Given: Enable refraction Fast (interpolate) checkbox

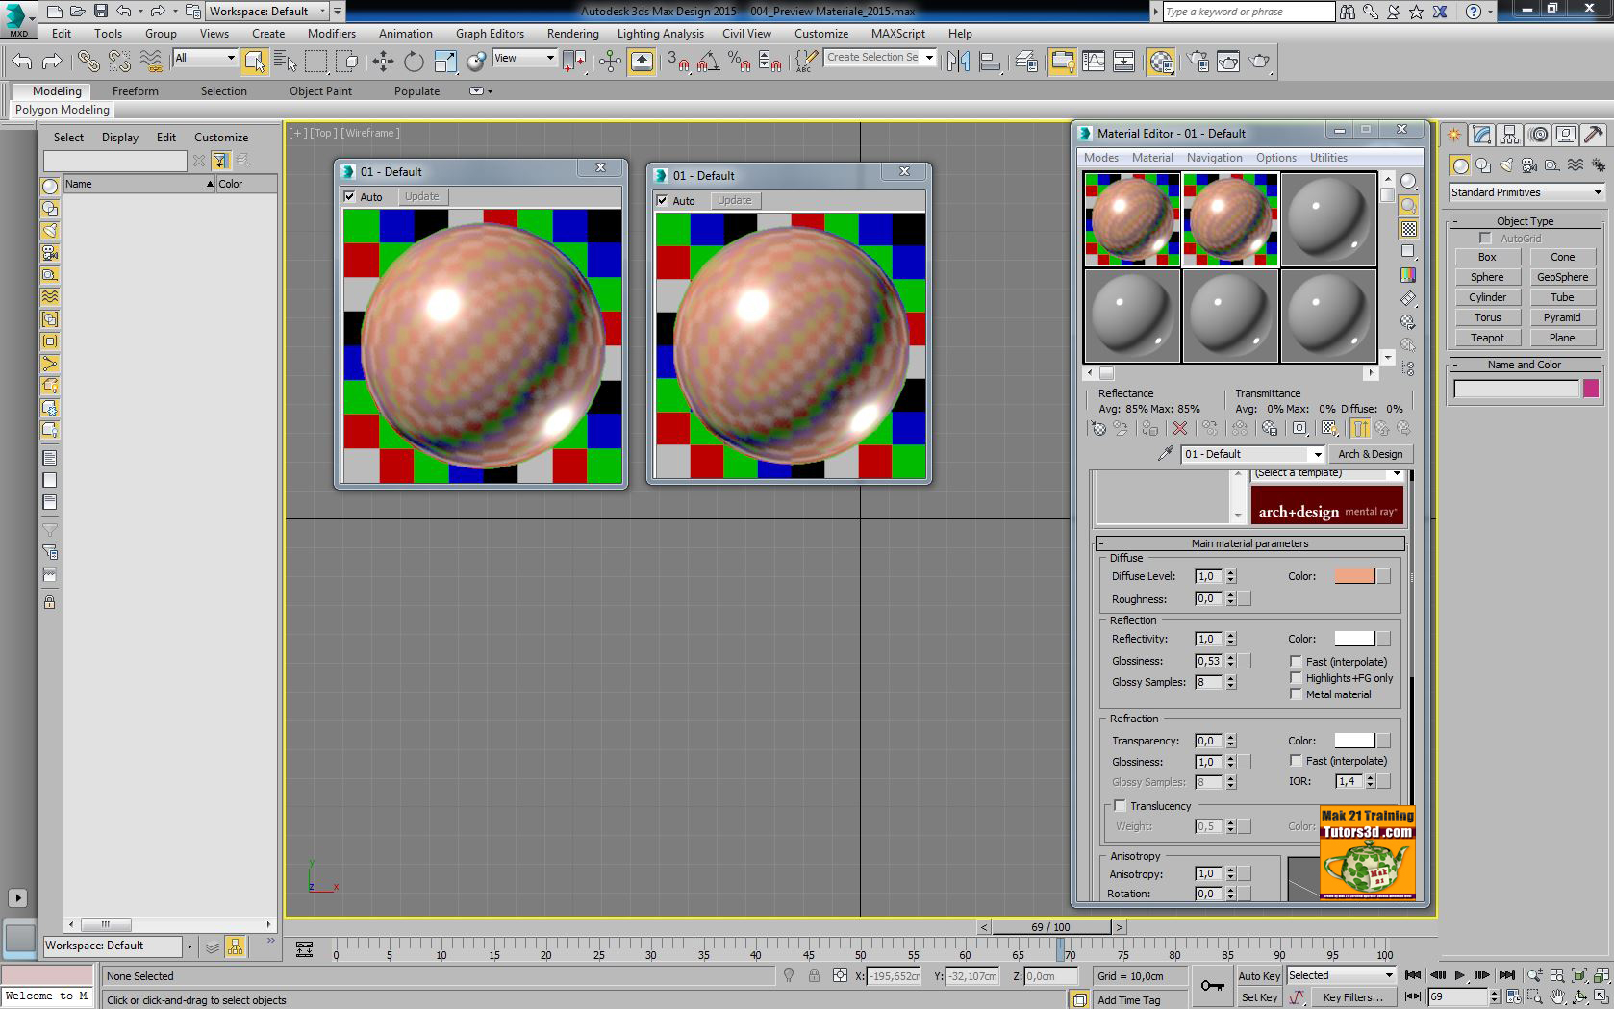Looking at the screenshot, I should pos(1296,760).
